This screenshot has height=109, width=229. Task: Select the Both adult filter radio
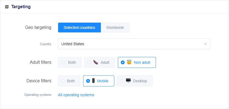[63, 62]
